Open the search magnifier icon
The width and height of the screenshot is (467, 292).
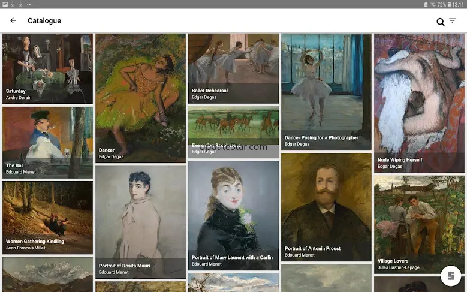coord(440,22)
